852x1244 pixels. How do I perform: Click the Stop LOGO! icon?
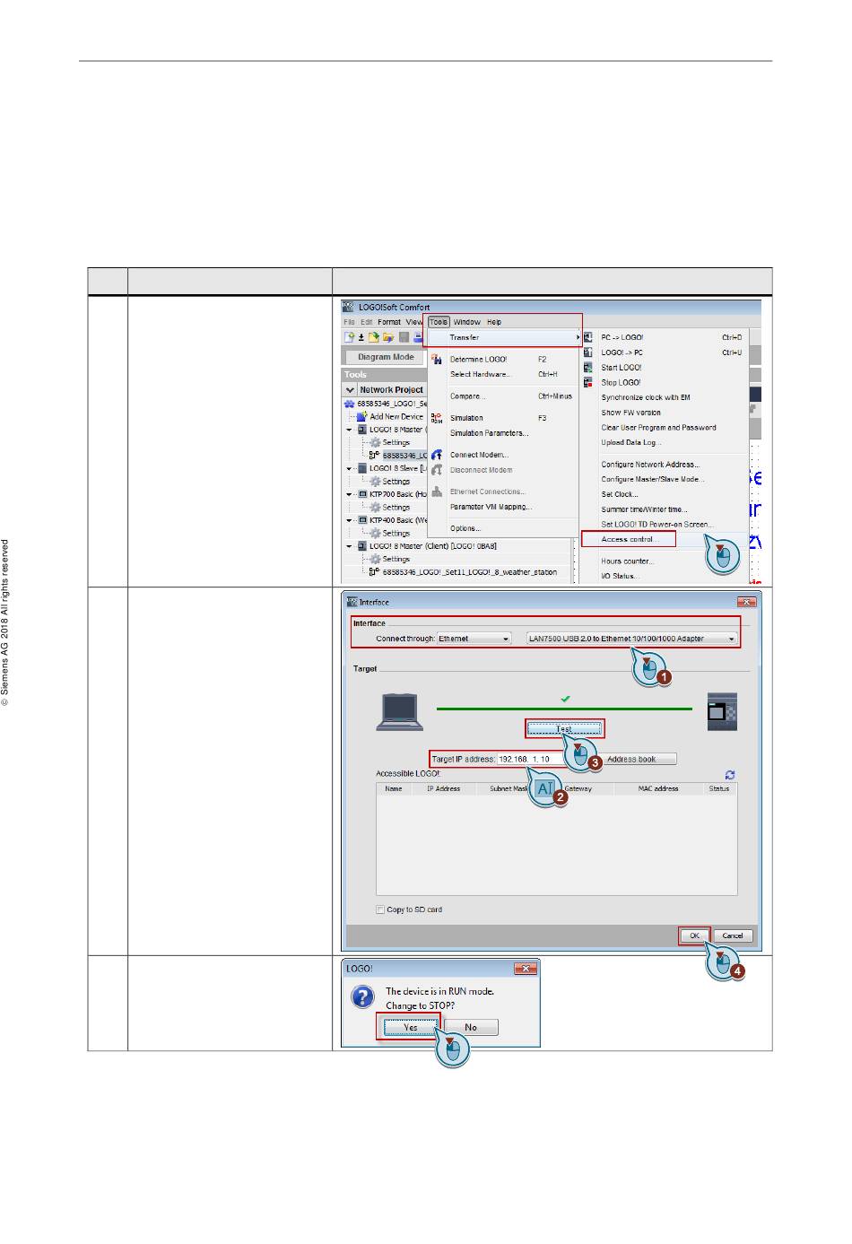[x=588, y=382]
